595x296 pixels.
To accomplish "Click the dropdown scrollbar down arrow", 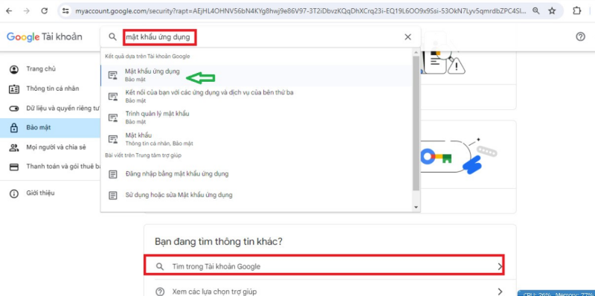I will (x=416, y=207).
